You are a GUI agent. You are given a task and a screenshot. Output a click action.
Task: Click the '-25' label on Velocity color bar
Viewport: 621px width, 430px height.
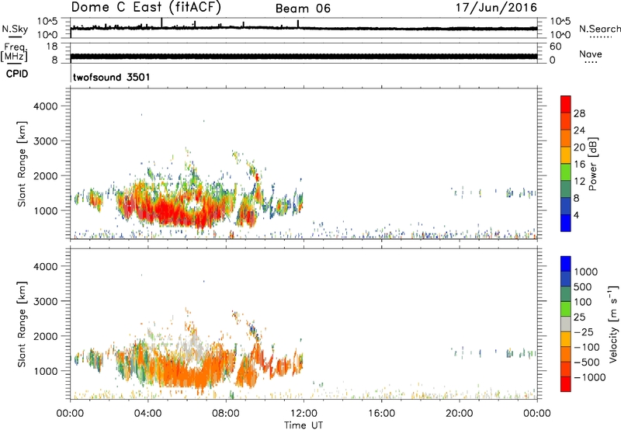coord(584,332)
